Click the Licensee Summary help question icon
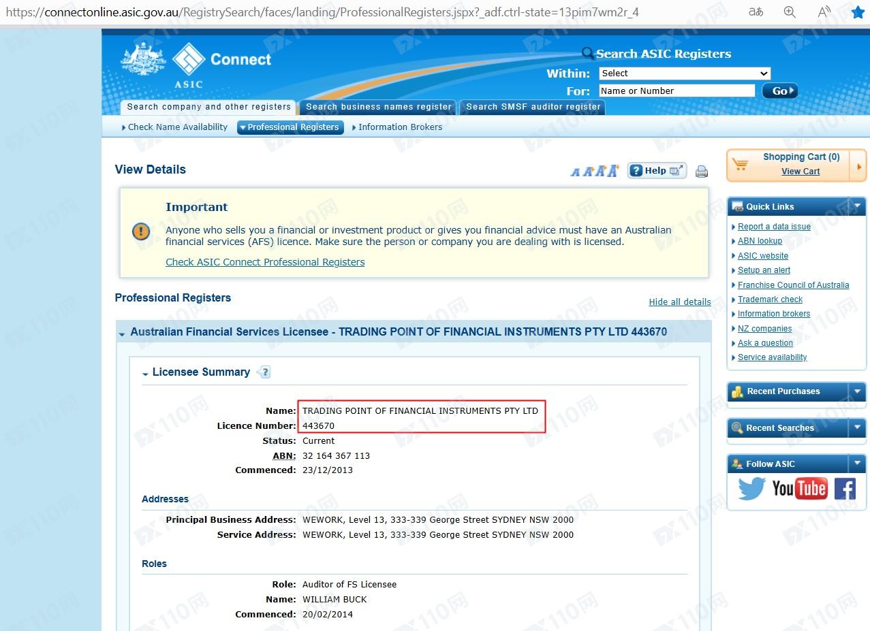Image resolution: width=870 pixels, height=631 pixels. 264,372
